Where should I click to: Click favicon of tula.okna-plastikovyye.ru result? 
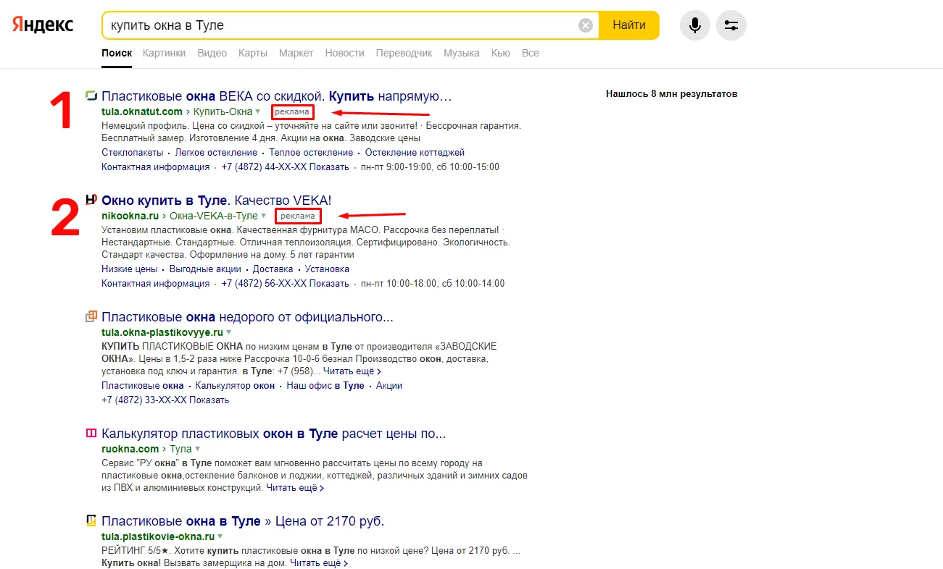click(x=91, y=316)
